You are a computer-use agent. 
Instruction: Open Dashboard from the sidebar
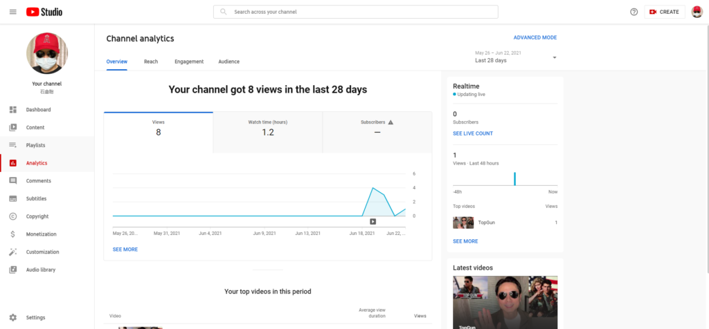pyautogui.click(x=38, y=110)
